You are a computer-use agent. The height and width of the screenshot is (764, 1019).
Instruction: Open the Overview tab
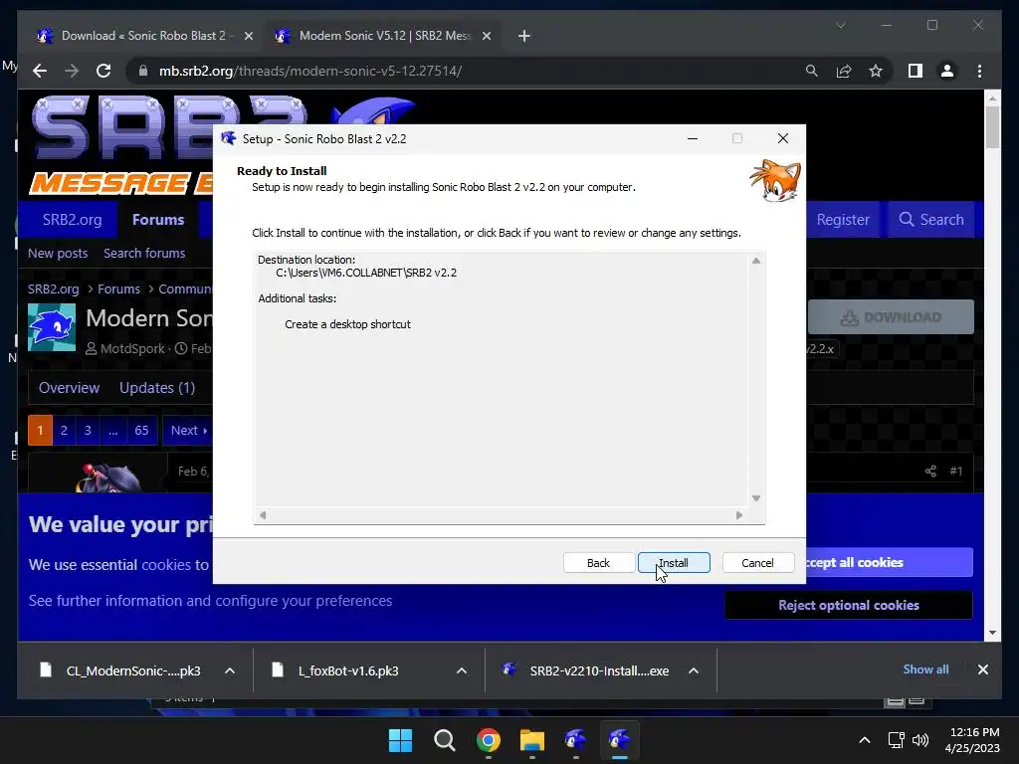[x=69, y=388]
